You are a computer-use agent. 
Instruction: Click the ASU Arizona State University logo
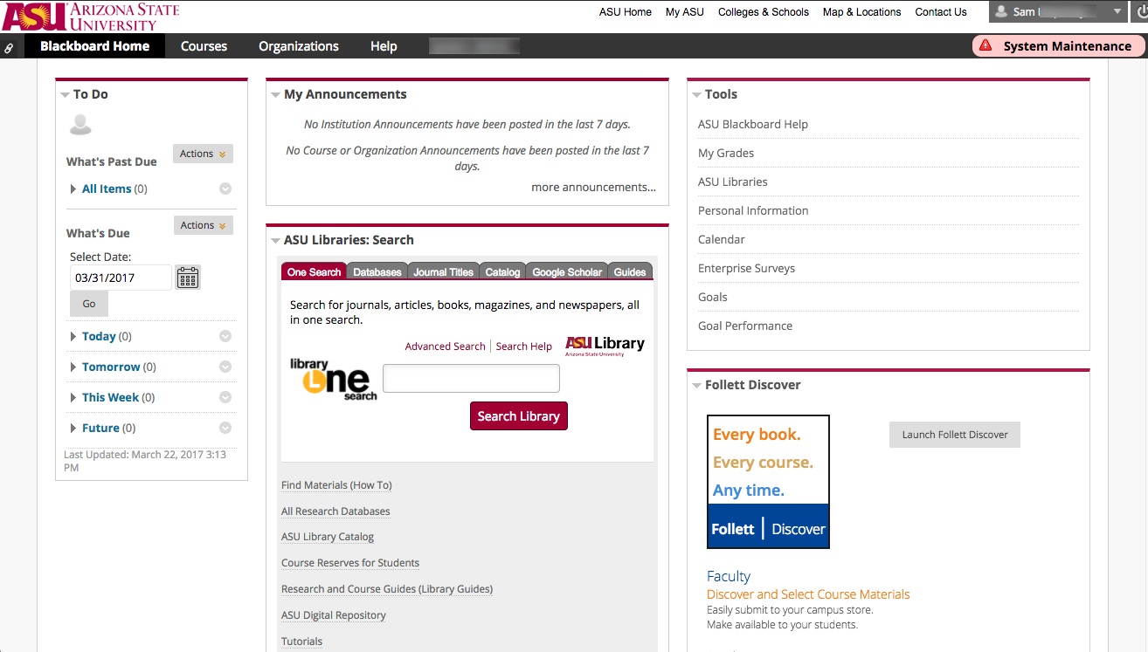tap(91, 16)
